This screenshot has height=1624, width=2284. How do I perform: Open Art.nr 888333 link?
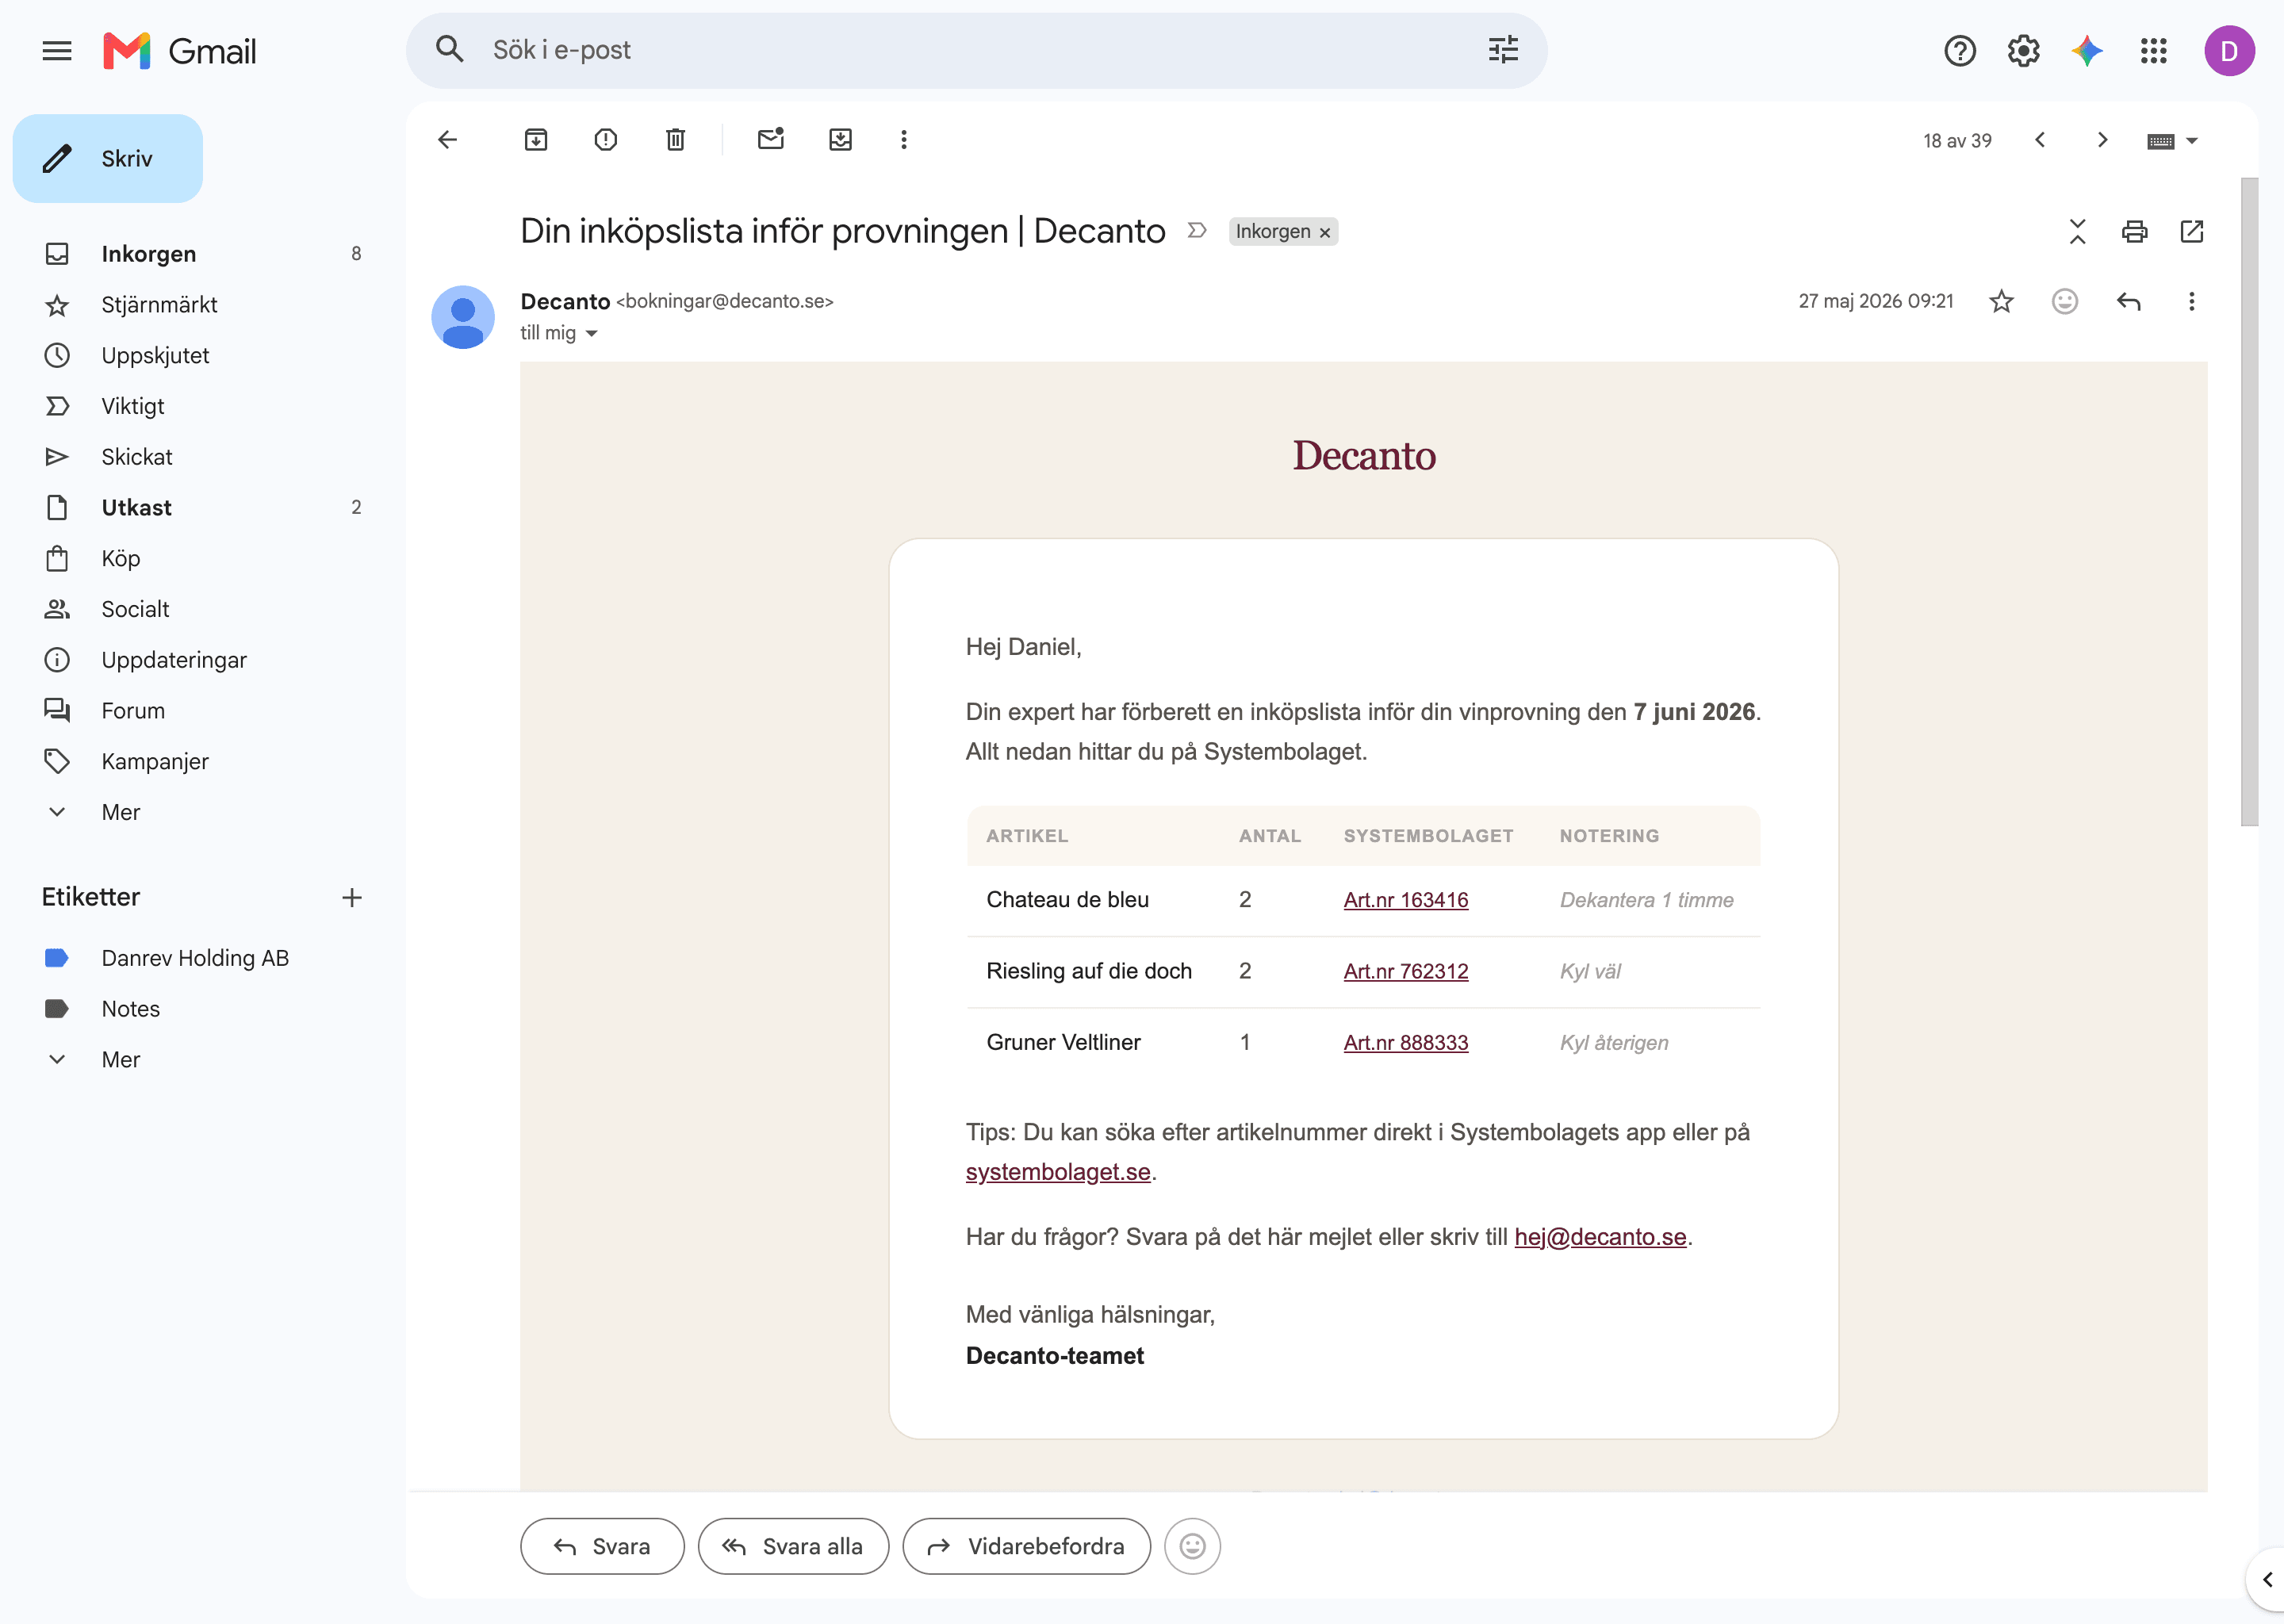coord(1405,1042)
